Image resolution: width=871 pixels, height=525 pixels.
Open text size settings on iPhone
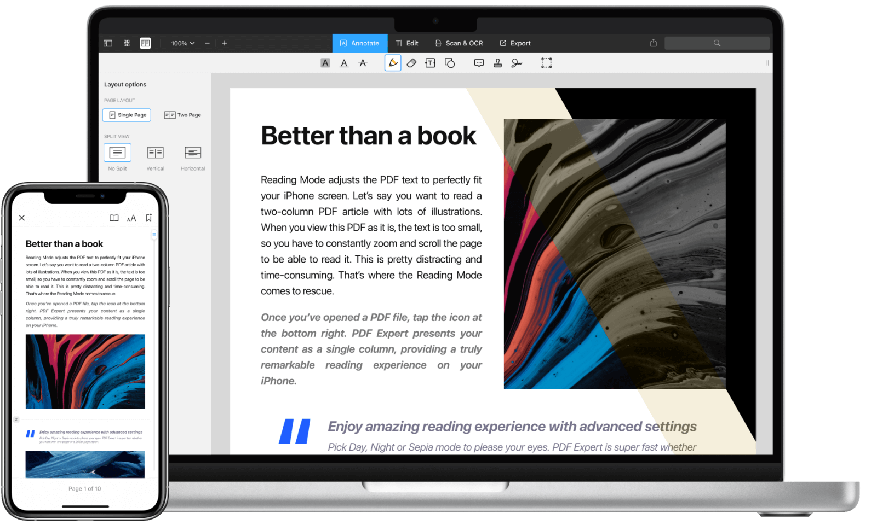[x=131, y=218]
